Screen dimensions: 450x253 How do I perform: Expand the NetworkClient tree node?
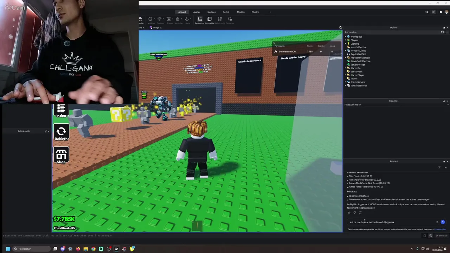click(346, 51)
